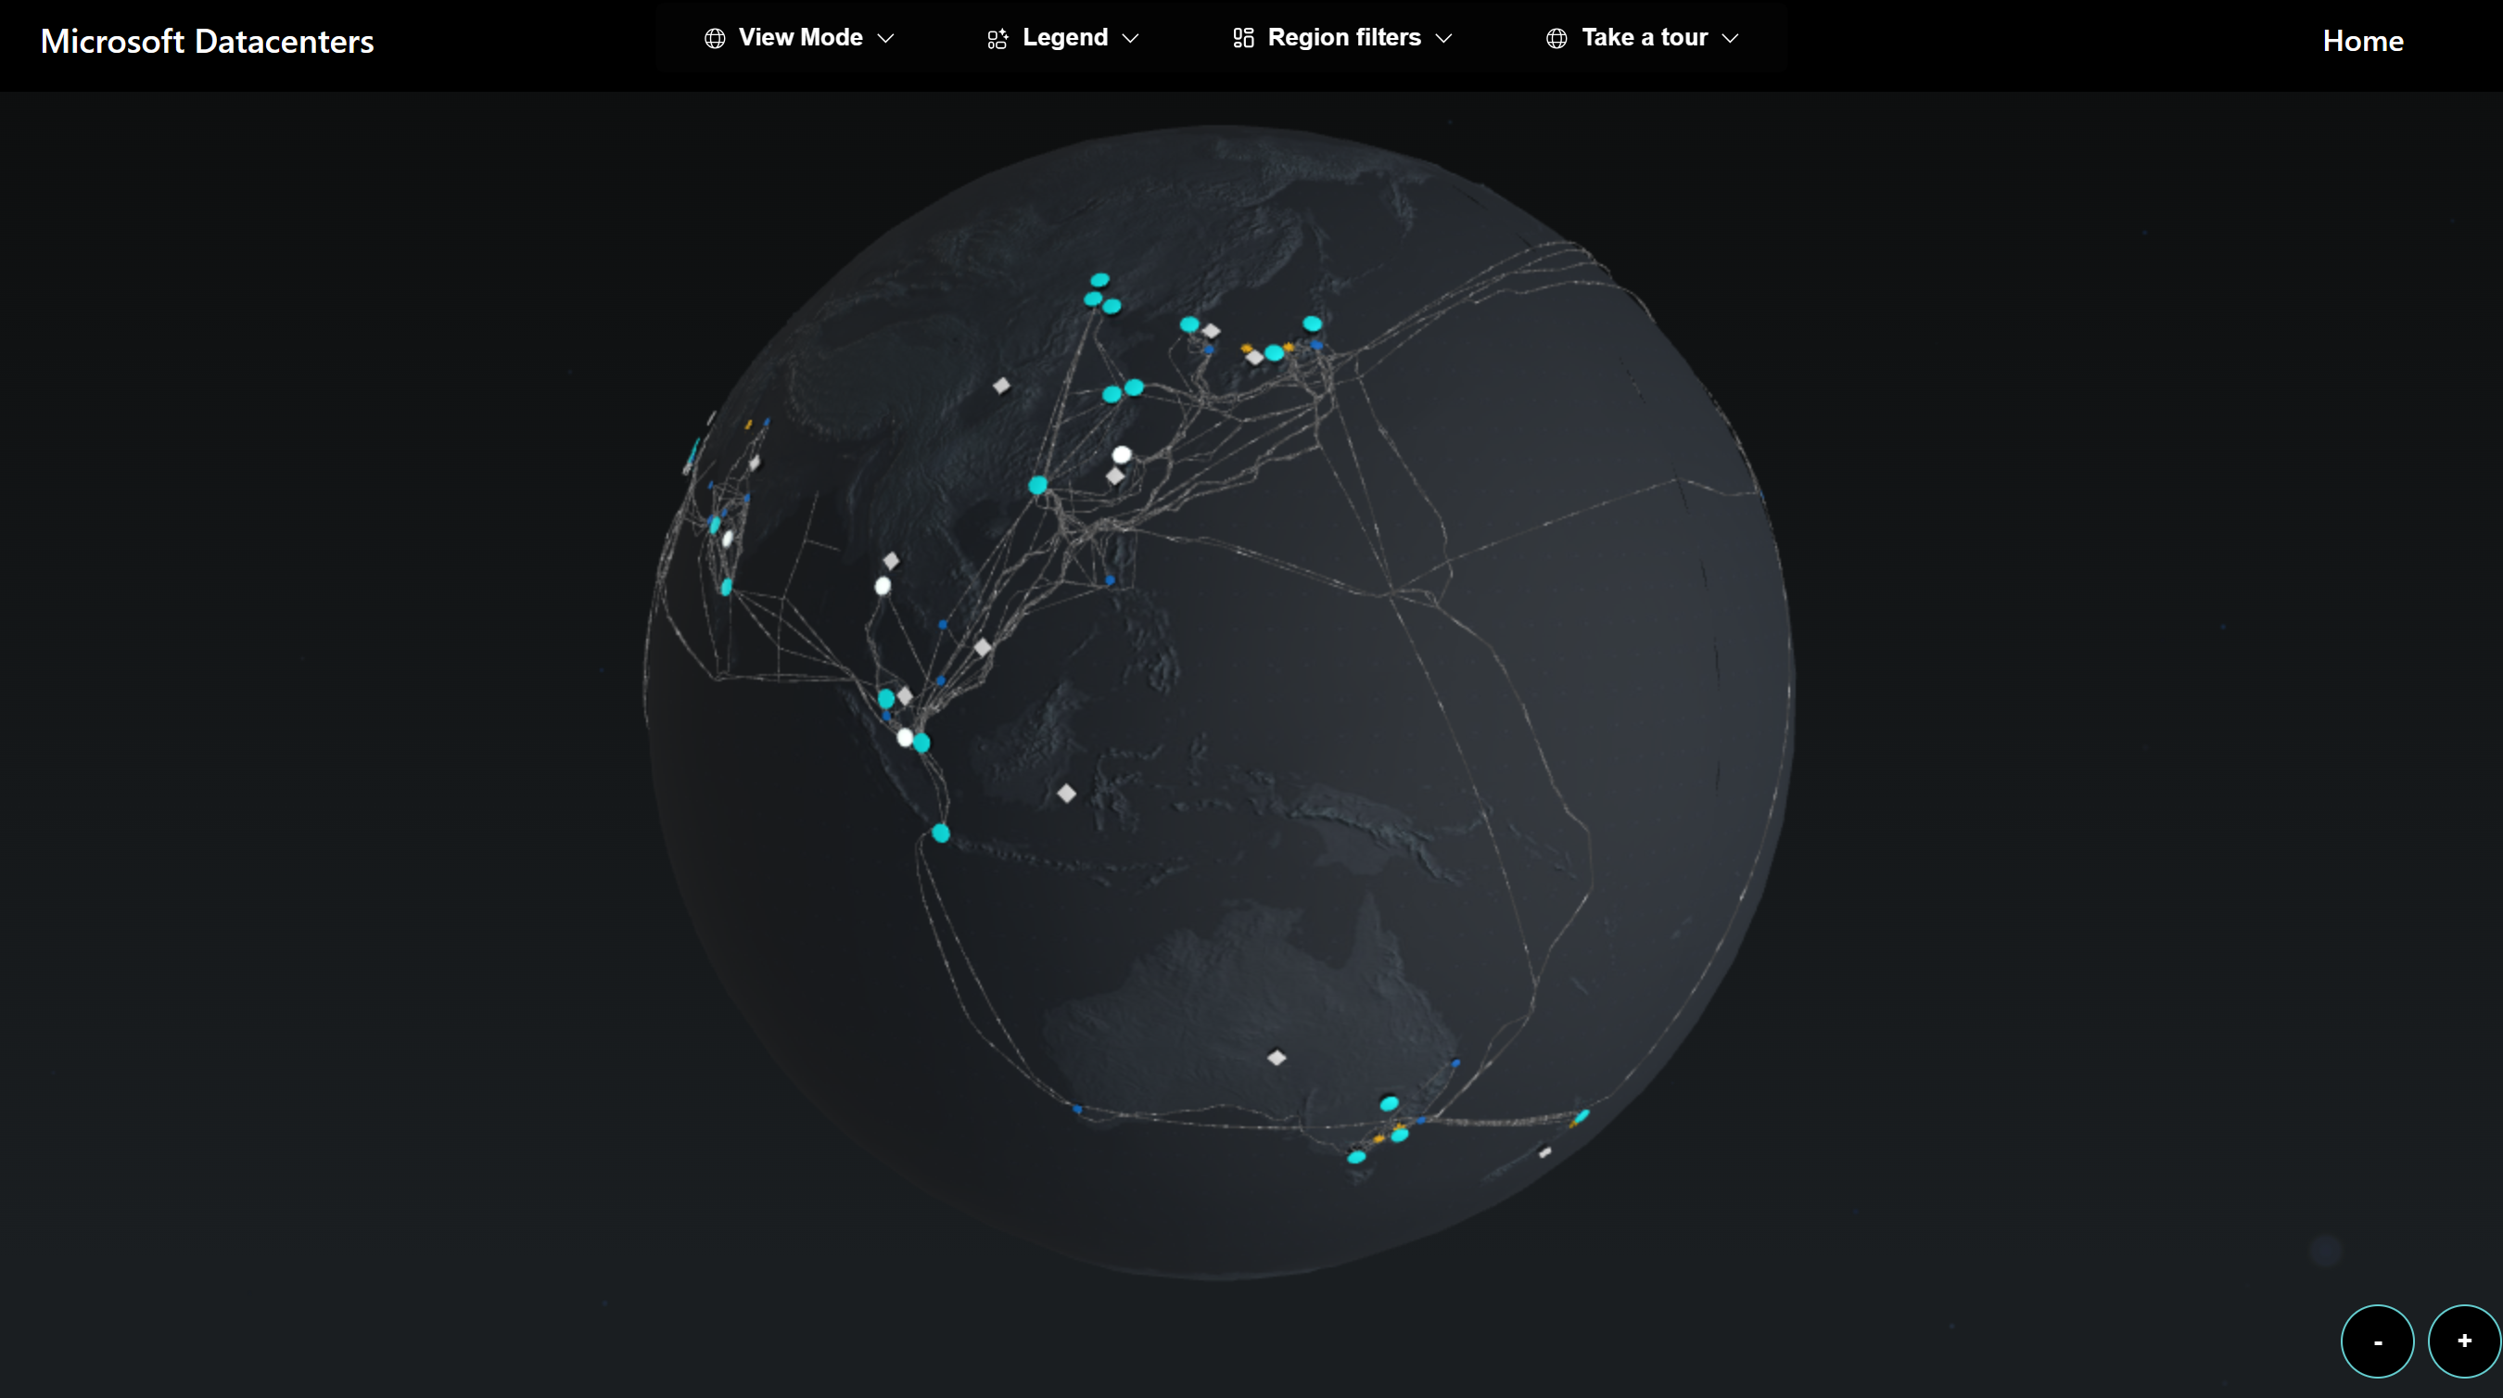Click the Microsoft Datacenters title

tap(207, 41)
